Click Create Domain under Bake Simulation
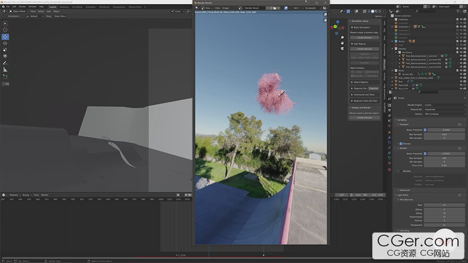 click(364, 38)
